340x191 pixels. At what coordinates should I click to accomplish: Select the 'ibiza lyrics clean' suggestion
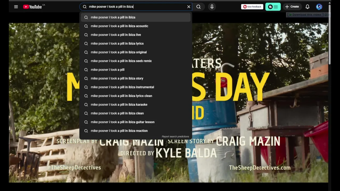[136, 96]
